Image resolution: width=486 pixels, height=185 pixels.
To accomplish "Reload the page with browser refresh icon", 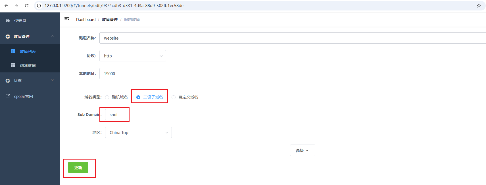I will coord(27,6).
